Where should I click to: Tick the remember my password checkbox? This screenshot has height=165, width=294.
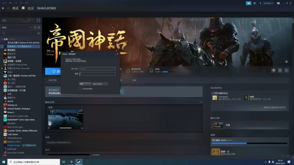[80, 89]
